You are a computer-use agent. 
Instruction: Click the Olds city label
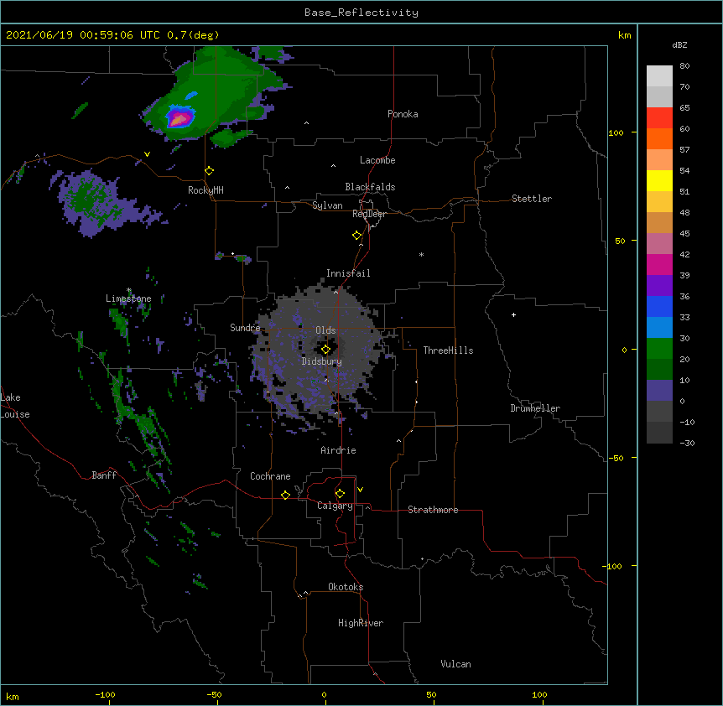click(325, 330)
